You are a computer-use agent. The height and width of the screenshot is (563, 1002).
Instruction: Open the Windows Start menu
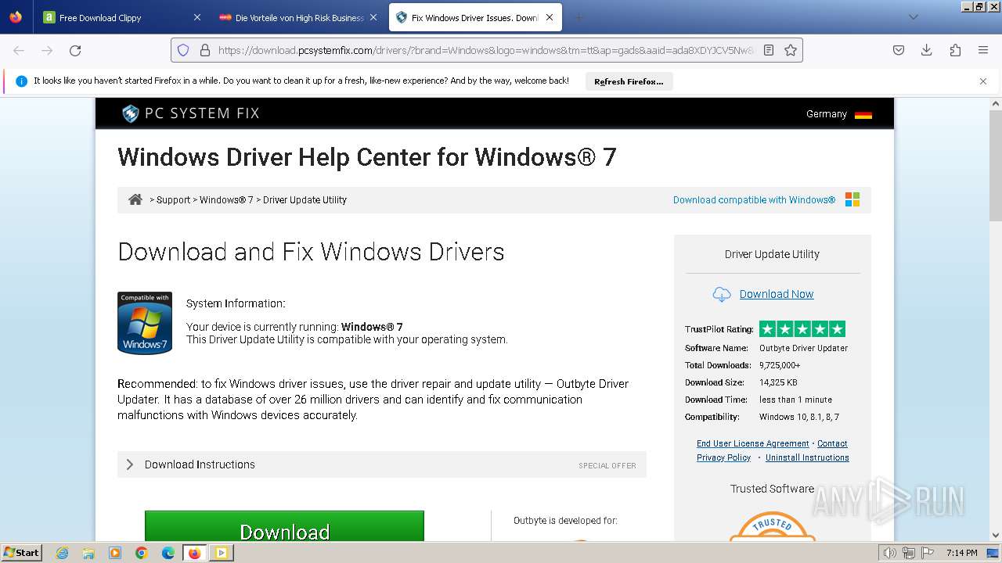tap(22, 553)
